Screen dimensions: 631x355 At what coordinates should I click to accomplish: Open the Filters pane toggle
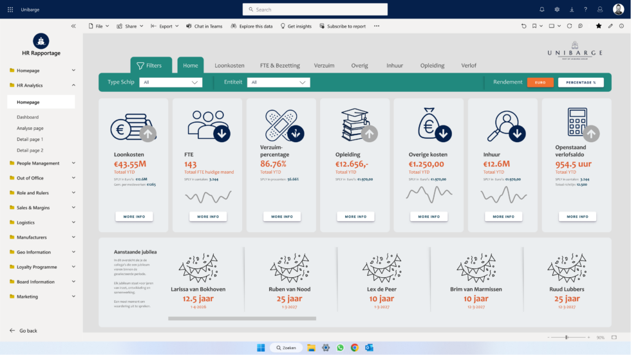pos(149,66)
